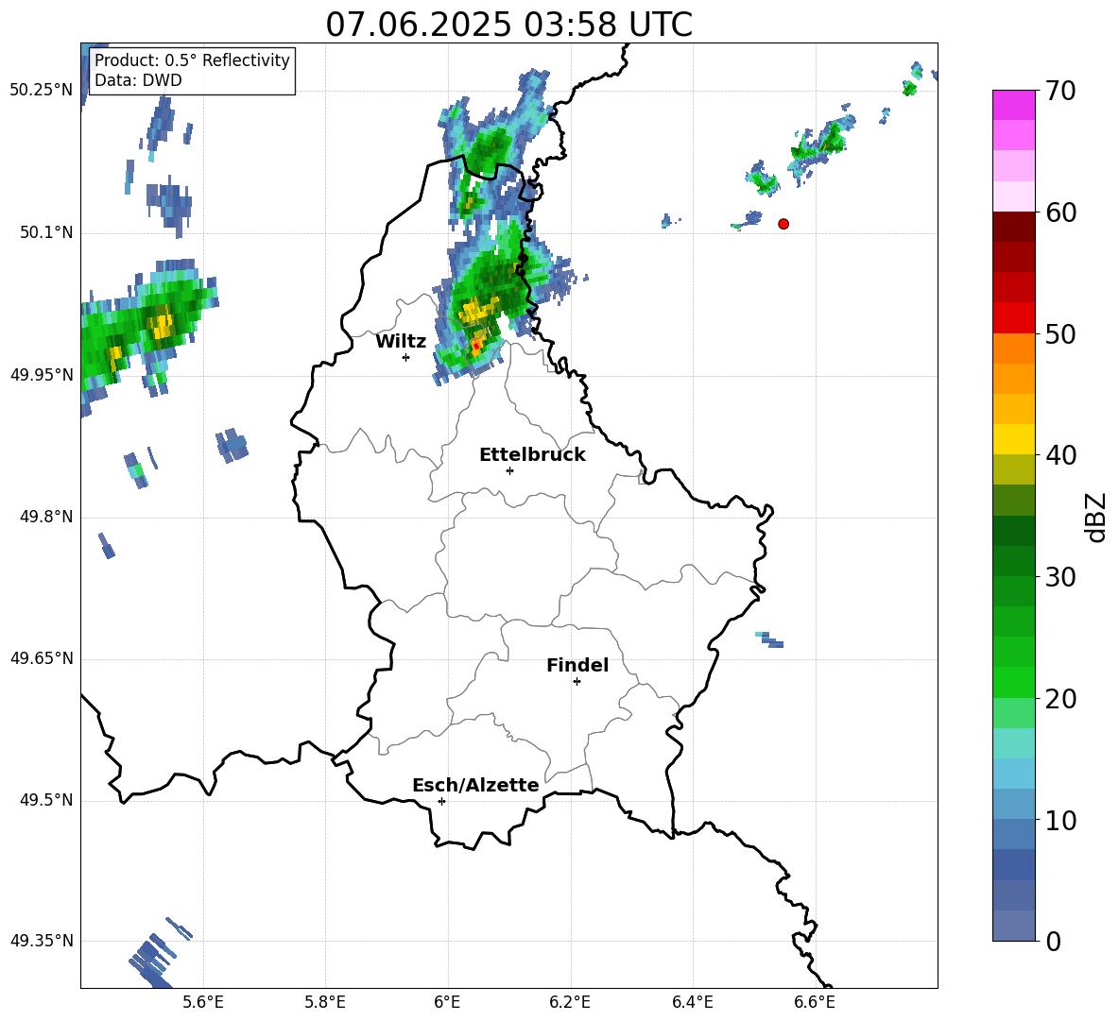Click the 49.65°N latitude label
The height and width of the screenshot is (1021, 1119).
(x=42, y=657)
